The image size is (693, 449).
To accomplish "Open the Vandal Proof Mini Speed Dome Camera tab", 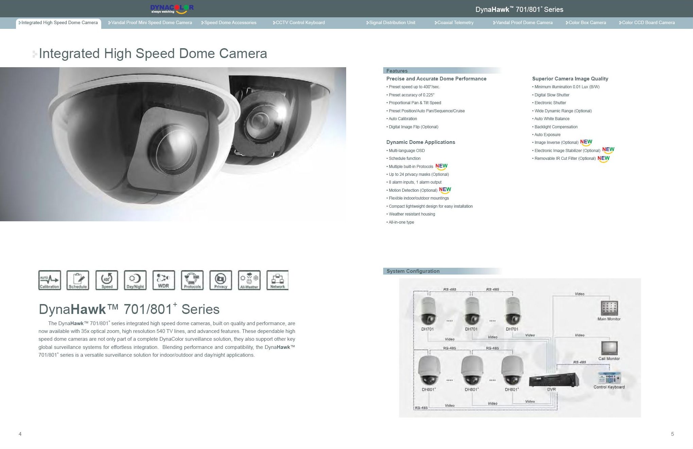I will 150,23.
